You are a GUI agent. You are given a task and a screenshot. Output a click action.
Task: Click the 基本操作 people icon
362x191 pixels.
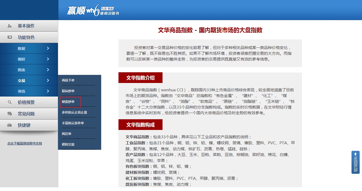pyautogui.click(x=10, y=26)
